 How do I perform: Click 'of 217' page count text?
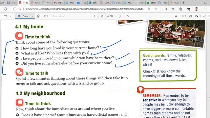pos(110,16)
